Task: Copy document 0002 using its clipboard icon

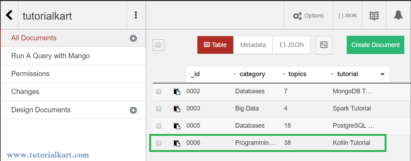Action: [x=177, y=92]
